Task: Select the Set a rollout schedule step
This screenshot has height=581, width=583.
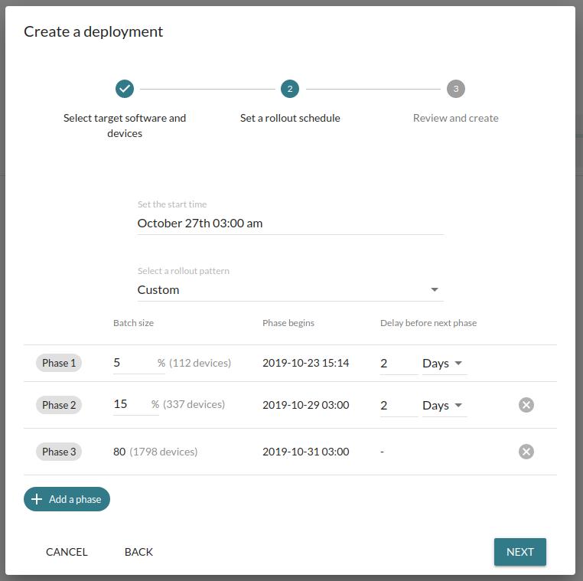Action: click(x=290, y=118)
